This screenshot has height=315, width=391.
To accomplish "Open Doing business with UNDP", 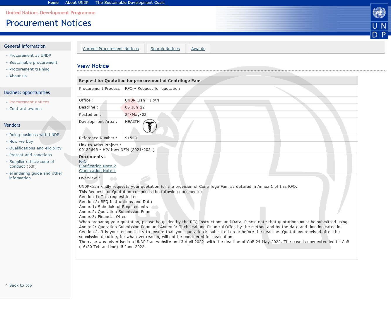I will pos(34,135).
